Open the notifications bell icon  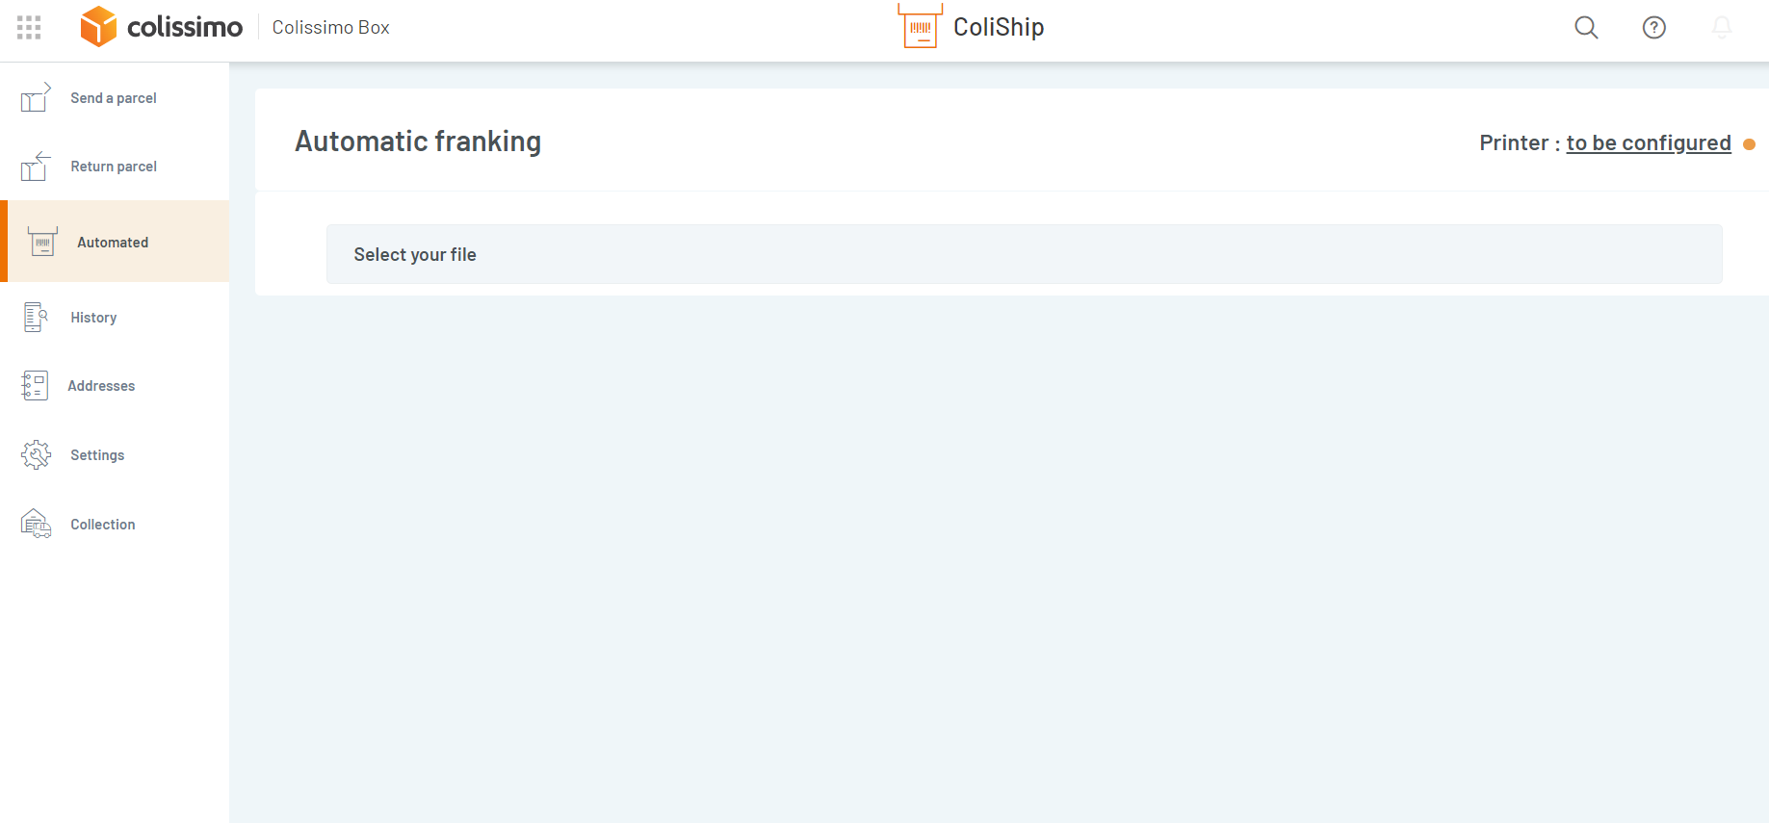(x=1722, y=27)
